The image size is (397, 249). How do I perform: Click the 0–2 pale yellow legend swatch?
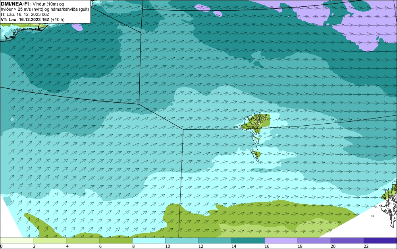tap(16, 240)
